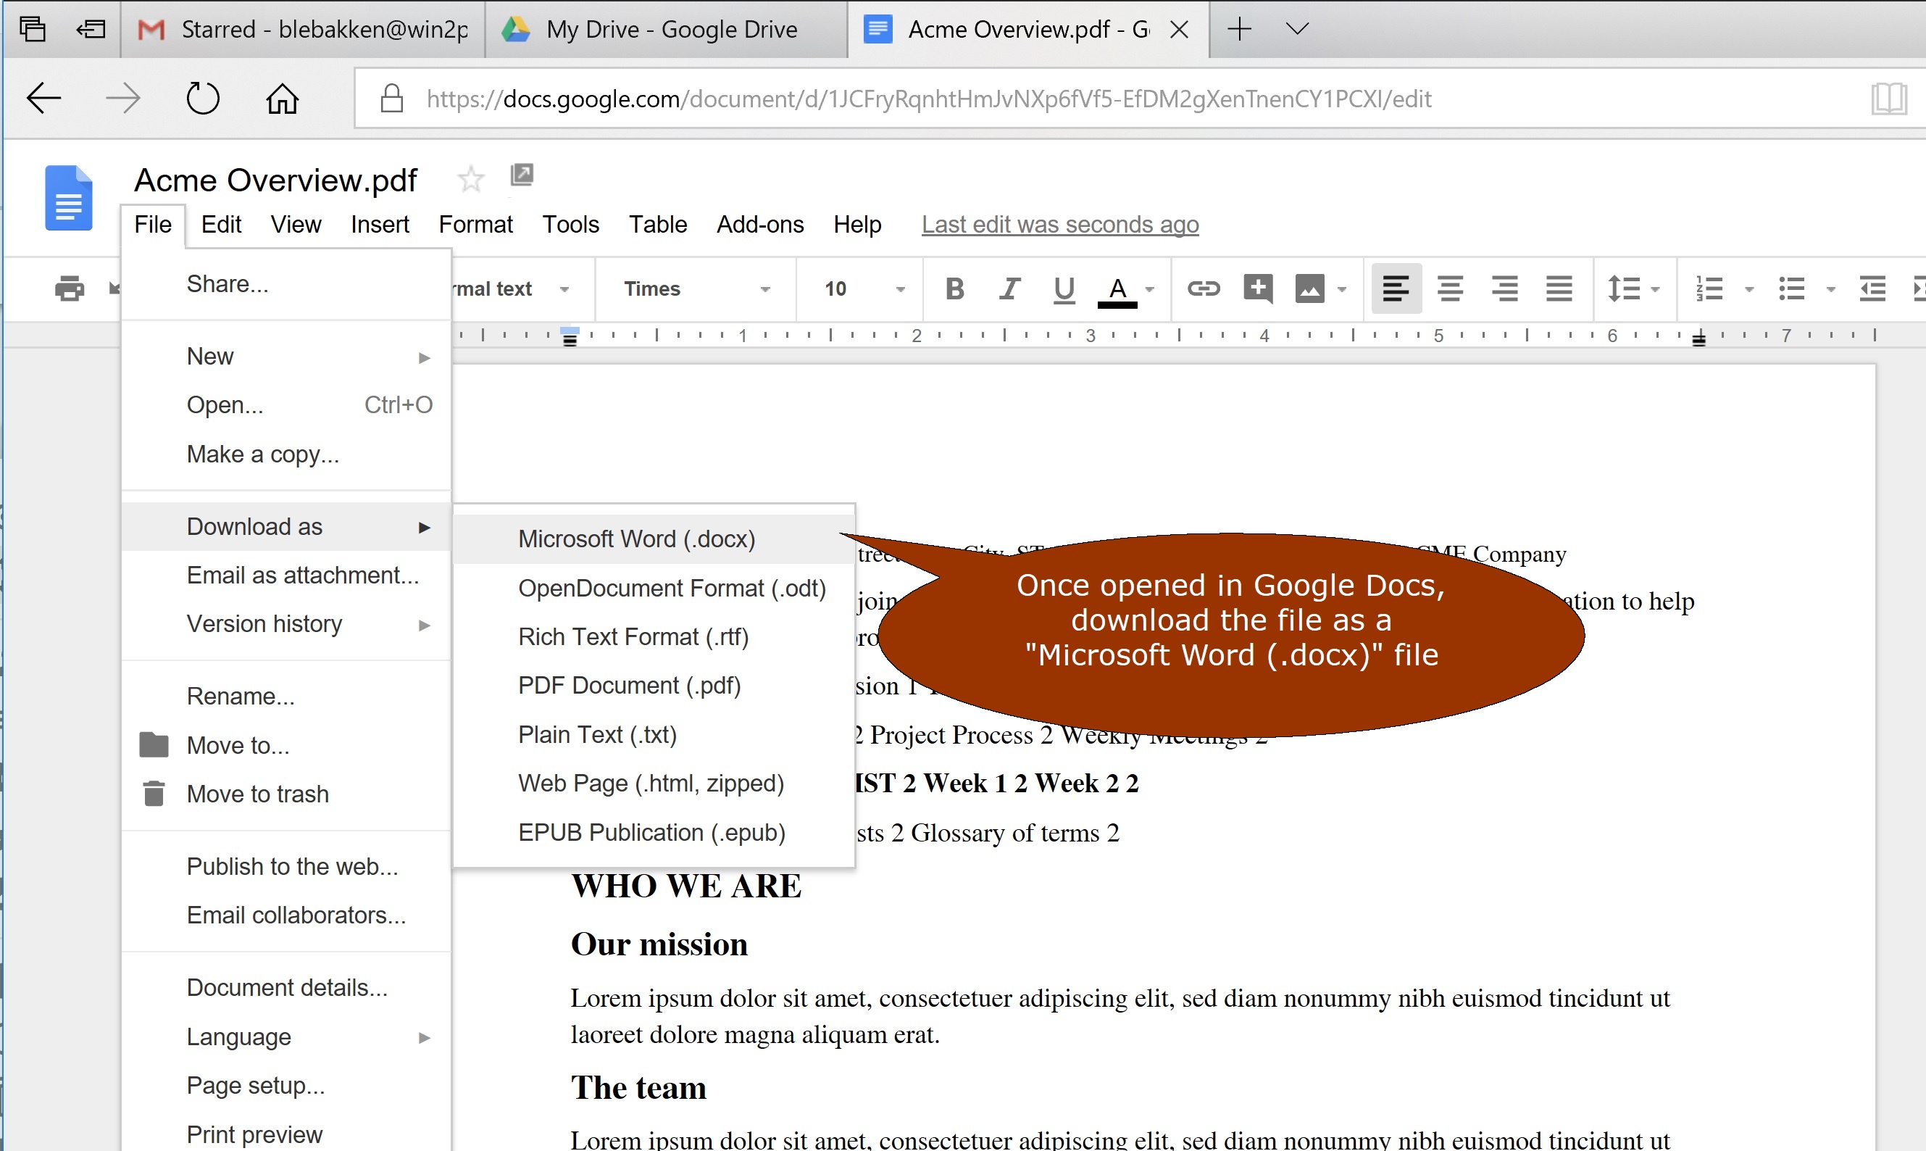Open the Times font dropdown
Viewport: 1926px width, 1151px height.
pyautogui.click(x=696, y=288)
